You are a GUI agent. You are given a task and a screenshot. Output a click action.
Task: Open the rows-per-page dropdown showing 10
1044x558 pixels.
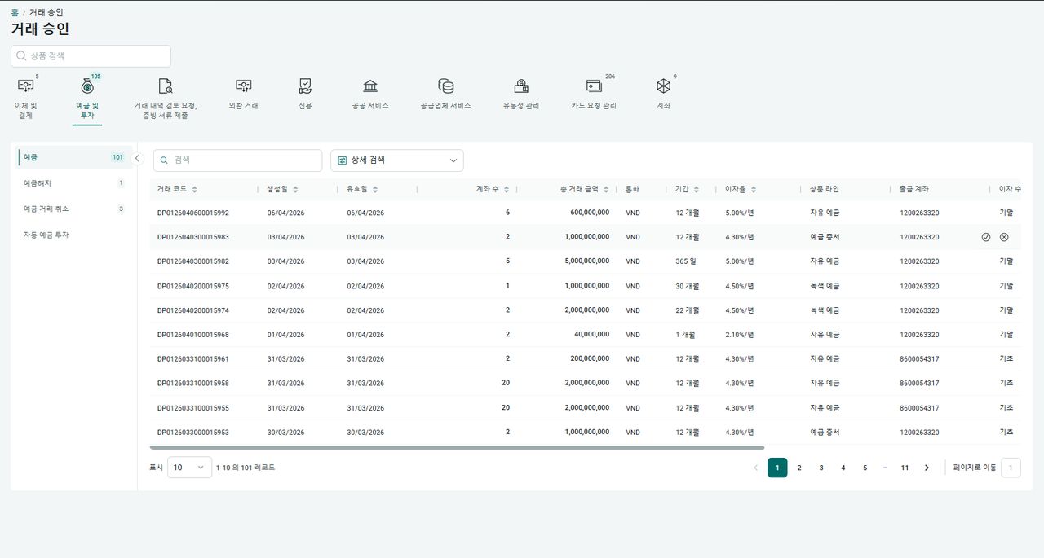point(190,468)
